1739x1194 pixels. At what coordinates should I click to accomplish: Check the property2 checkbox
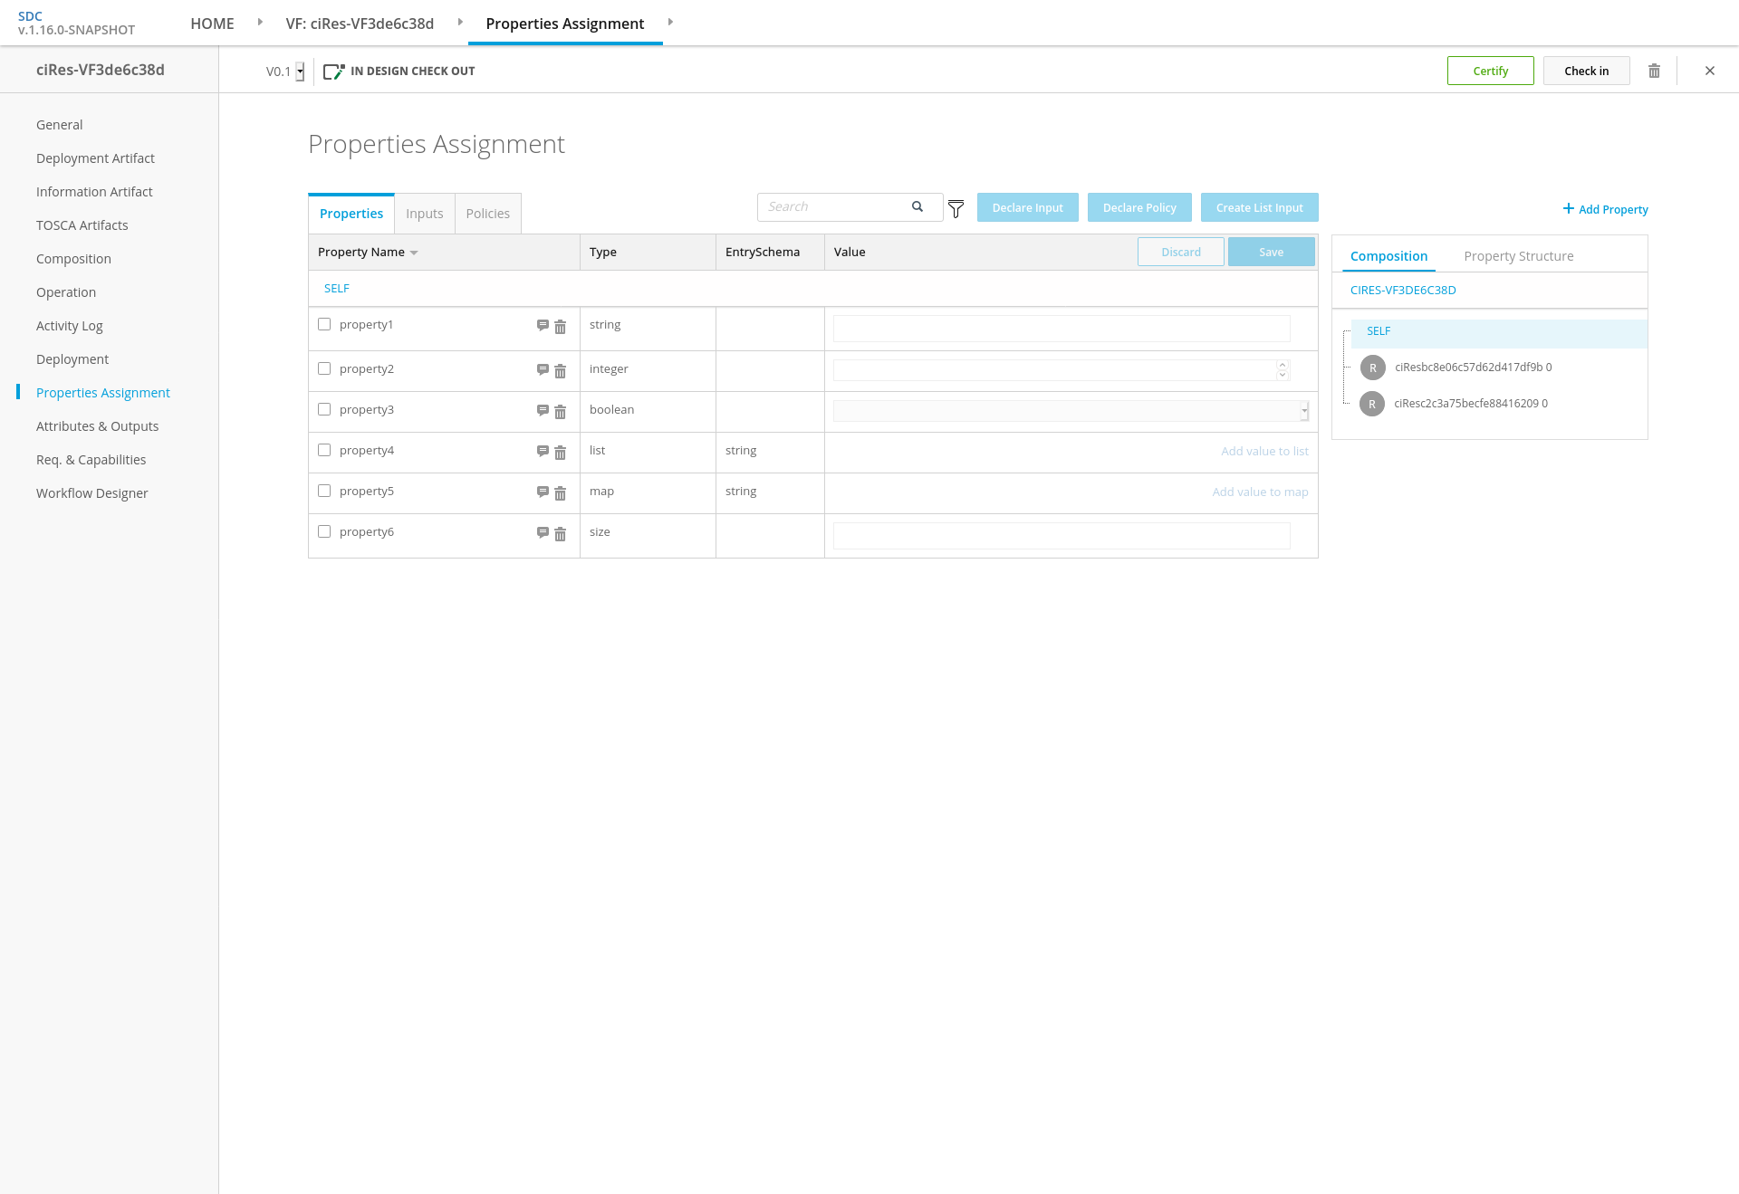click(x=324, y=368)
